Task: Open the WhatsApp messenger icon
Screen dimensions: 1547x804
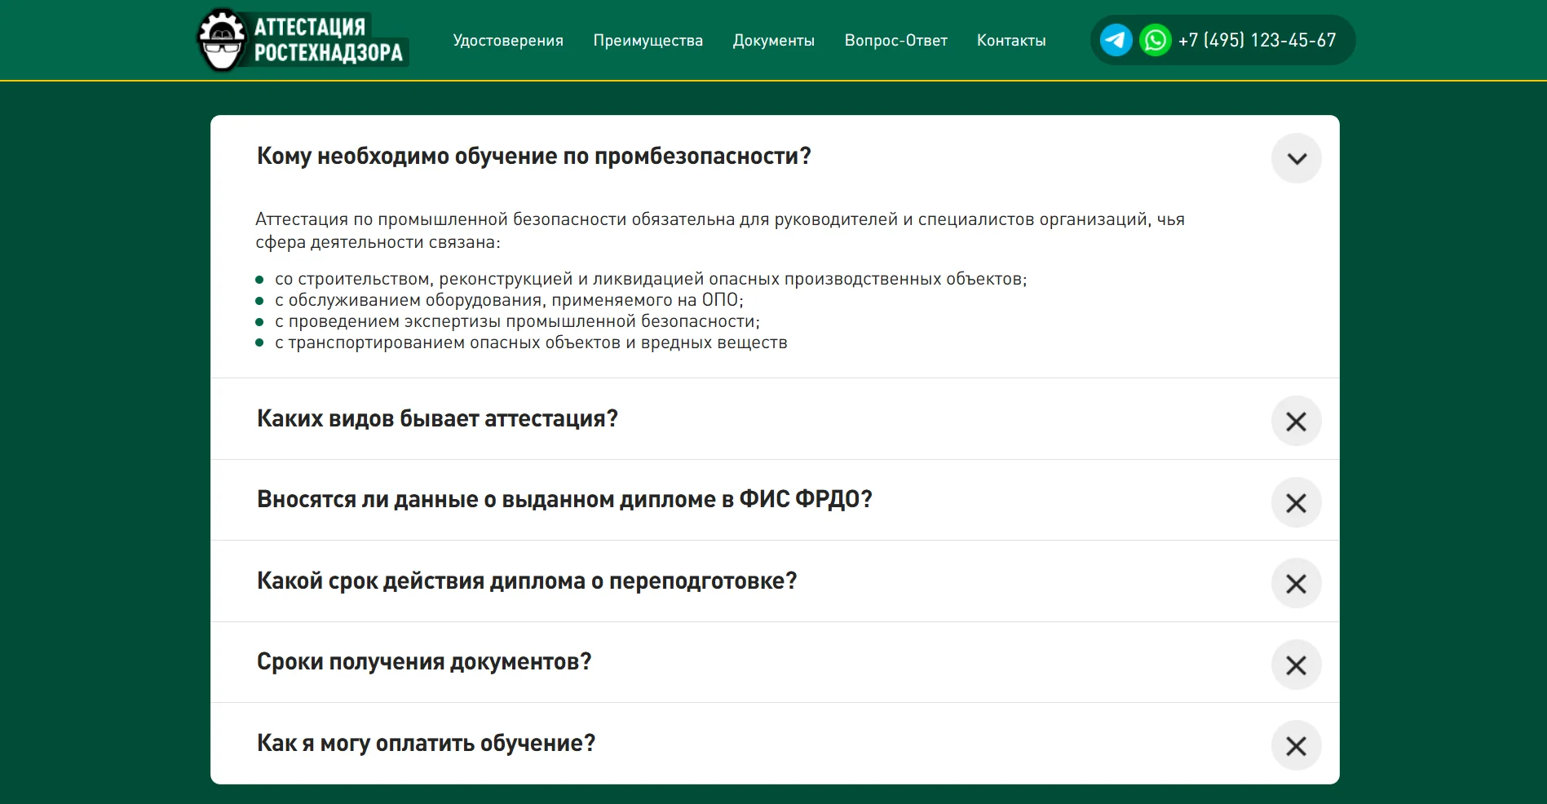Action: [1155, 40]
